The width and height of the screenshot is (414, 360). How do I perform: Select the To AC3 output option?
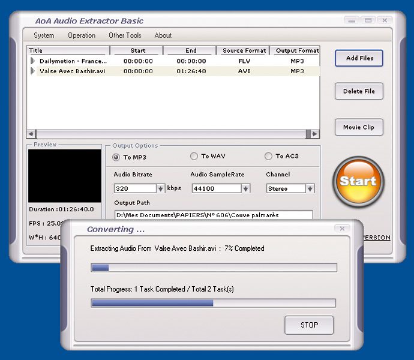pos(268,157)
